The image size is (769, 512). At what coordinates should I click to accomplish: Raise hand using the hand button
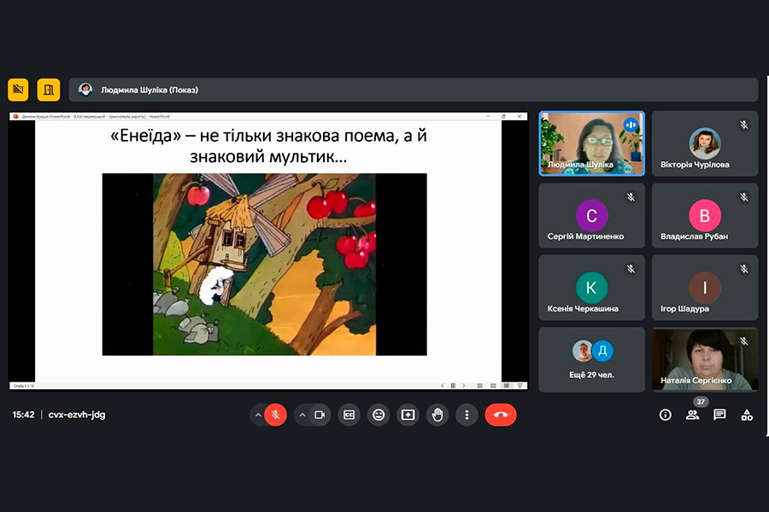pyautogui.click(x=437, y=415)
